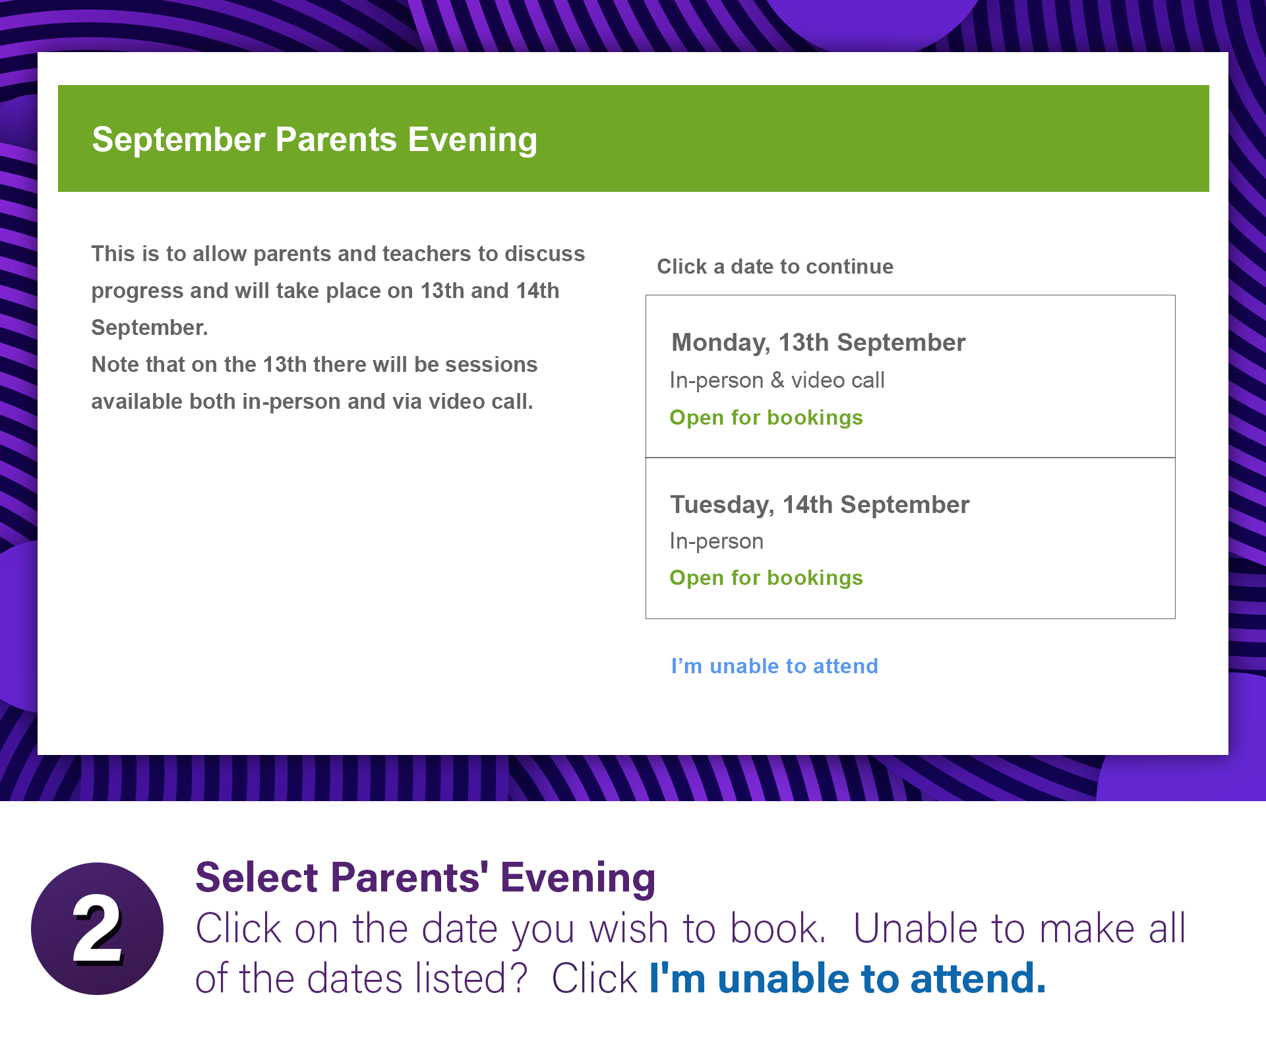
Task: Click the 'Select Parents' Evening' heading
Action: [425, 878]
